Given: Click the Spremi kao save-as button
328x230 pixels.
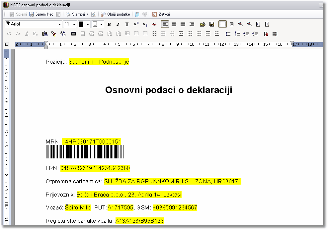Looking at the screenshot, I should 41,14.
